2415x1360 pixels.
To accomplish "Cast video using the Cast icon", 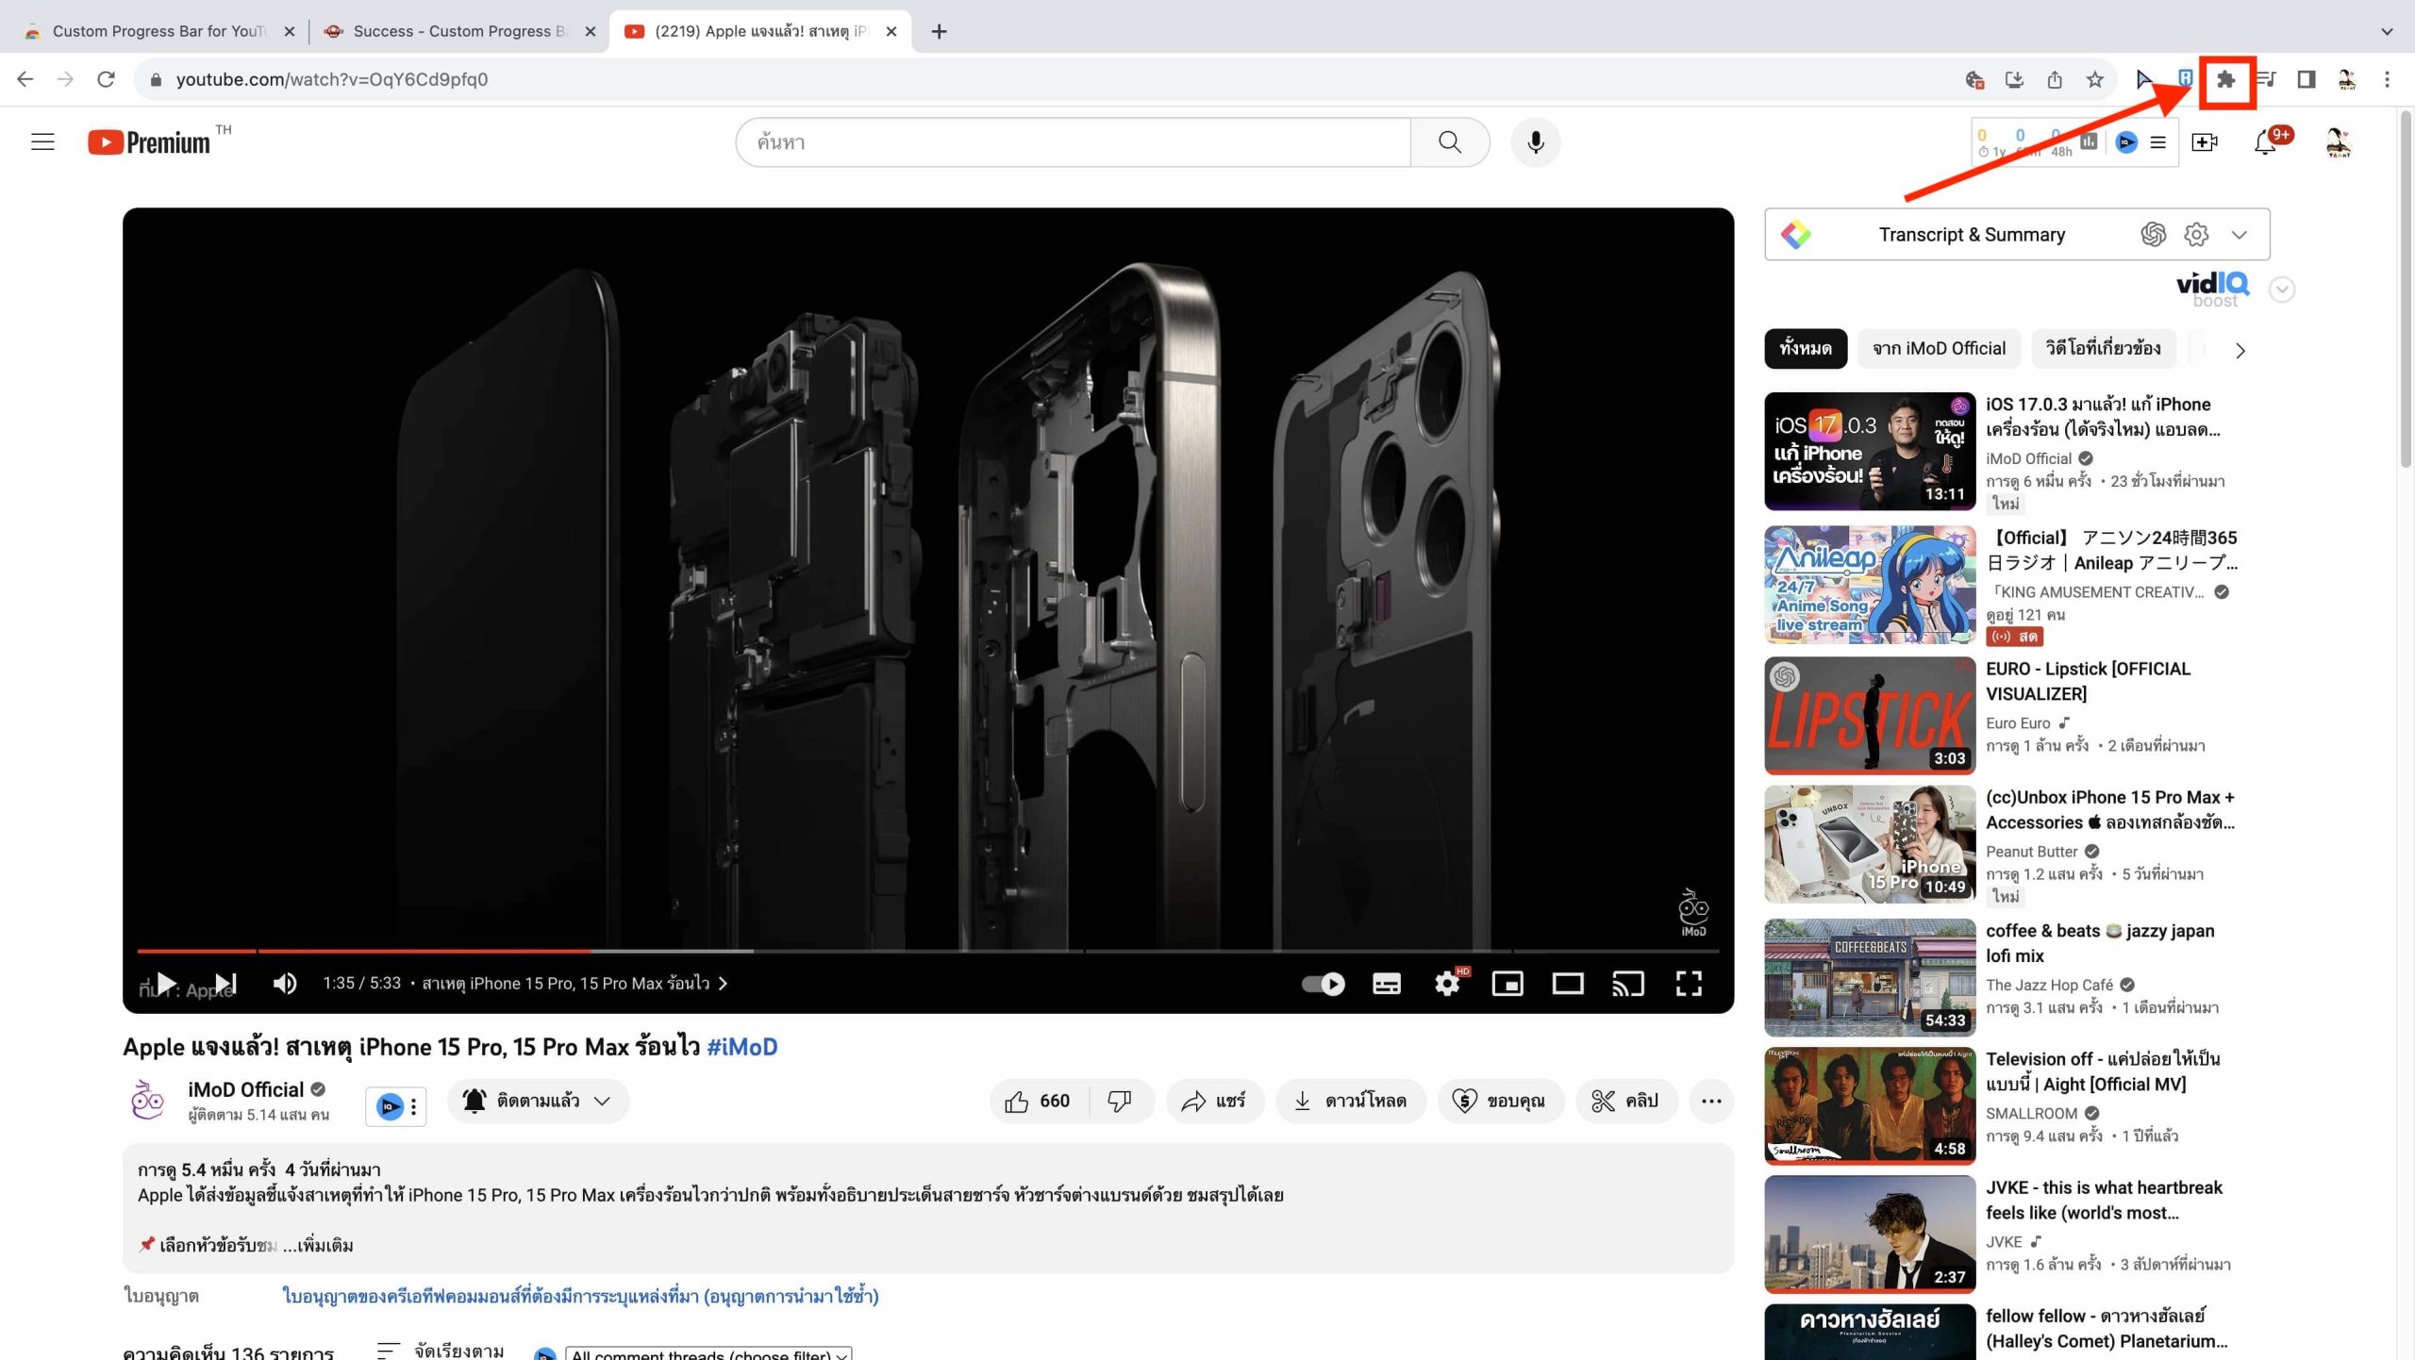I will click(x=1627, y=984).
